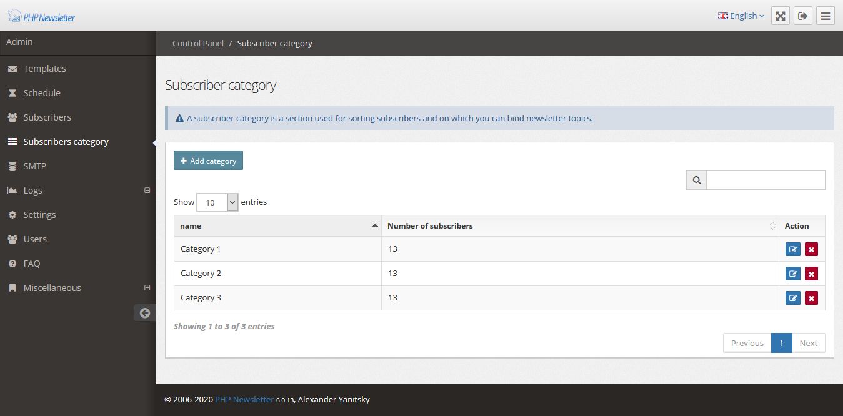The width and height of the screenshot is (843, 416).
Task: Open the Show entries count dropdown
Action: pyautogui.click(x=217, y=202)
